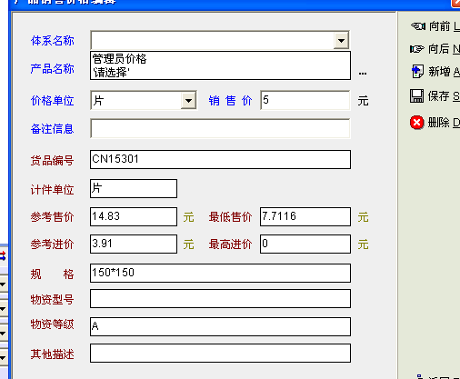Click the red 删除 delete icon
This screenshot has height=379, width=460.
[417, 123]
